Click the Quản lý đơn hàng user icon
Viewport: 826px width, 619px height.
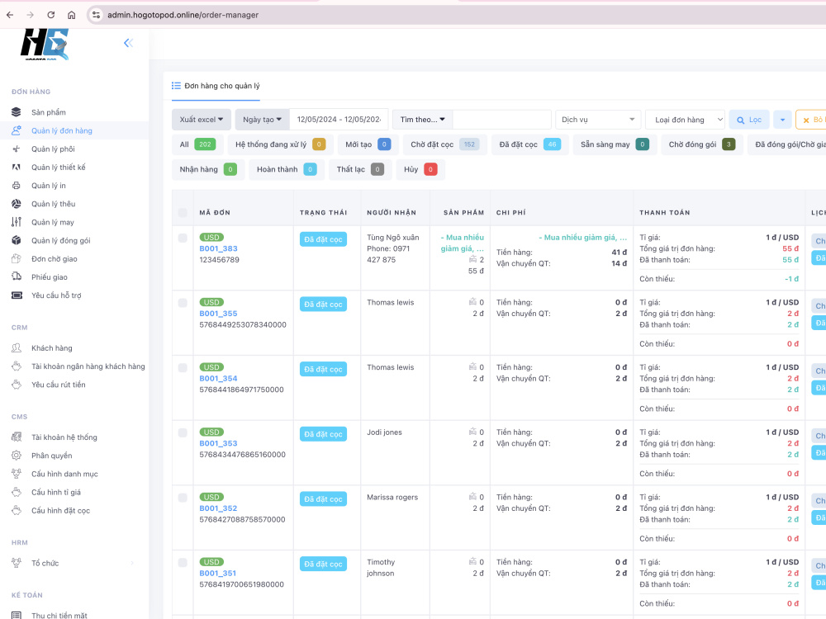[17, 130]
